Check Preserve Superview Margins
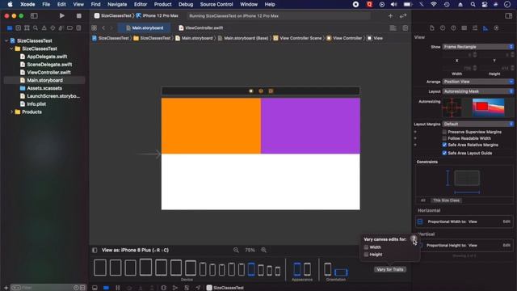The image size is (517, 291). tap(444, 132)
